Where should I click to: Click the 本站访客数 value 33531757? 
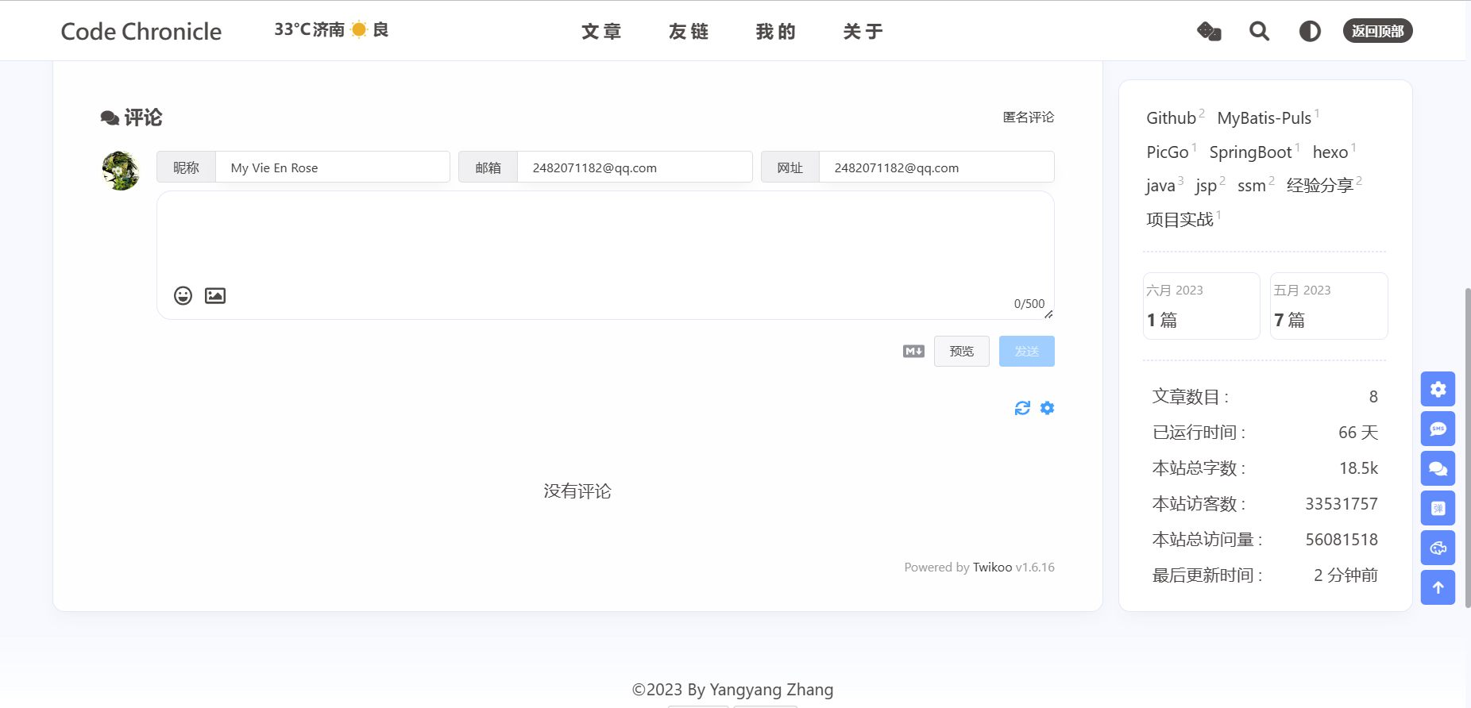pos(1342,504)
